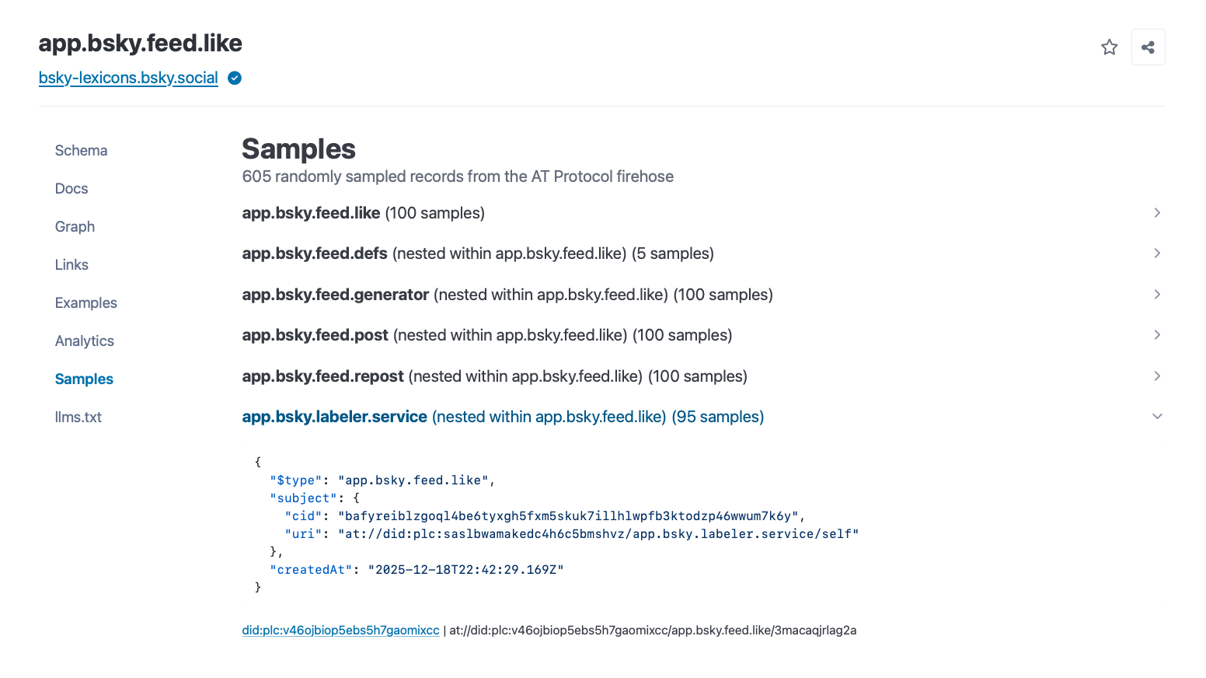Screen dimensions: 1206x678
Task: Collapse app.bsky.labeler.service samples chevron
Action: (1157, 417)
